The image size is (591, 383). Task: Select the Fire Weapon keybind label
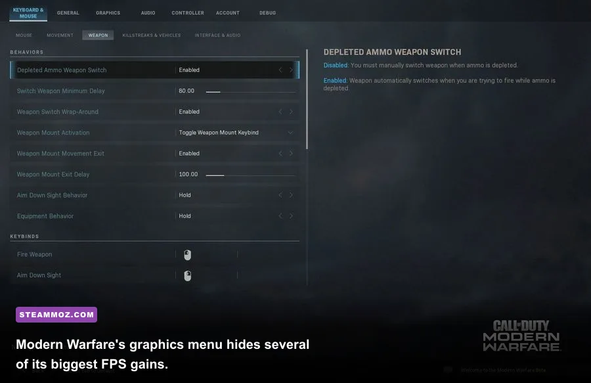34,254
